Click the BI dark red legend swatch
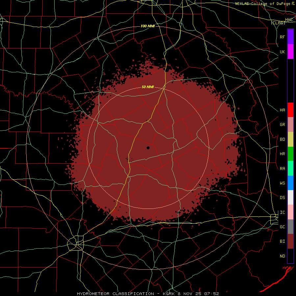This screenshot has width=296, height=296. 290,241
